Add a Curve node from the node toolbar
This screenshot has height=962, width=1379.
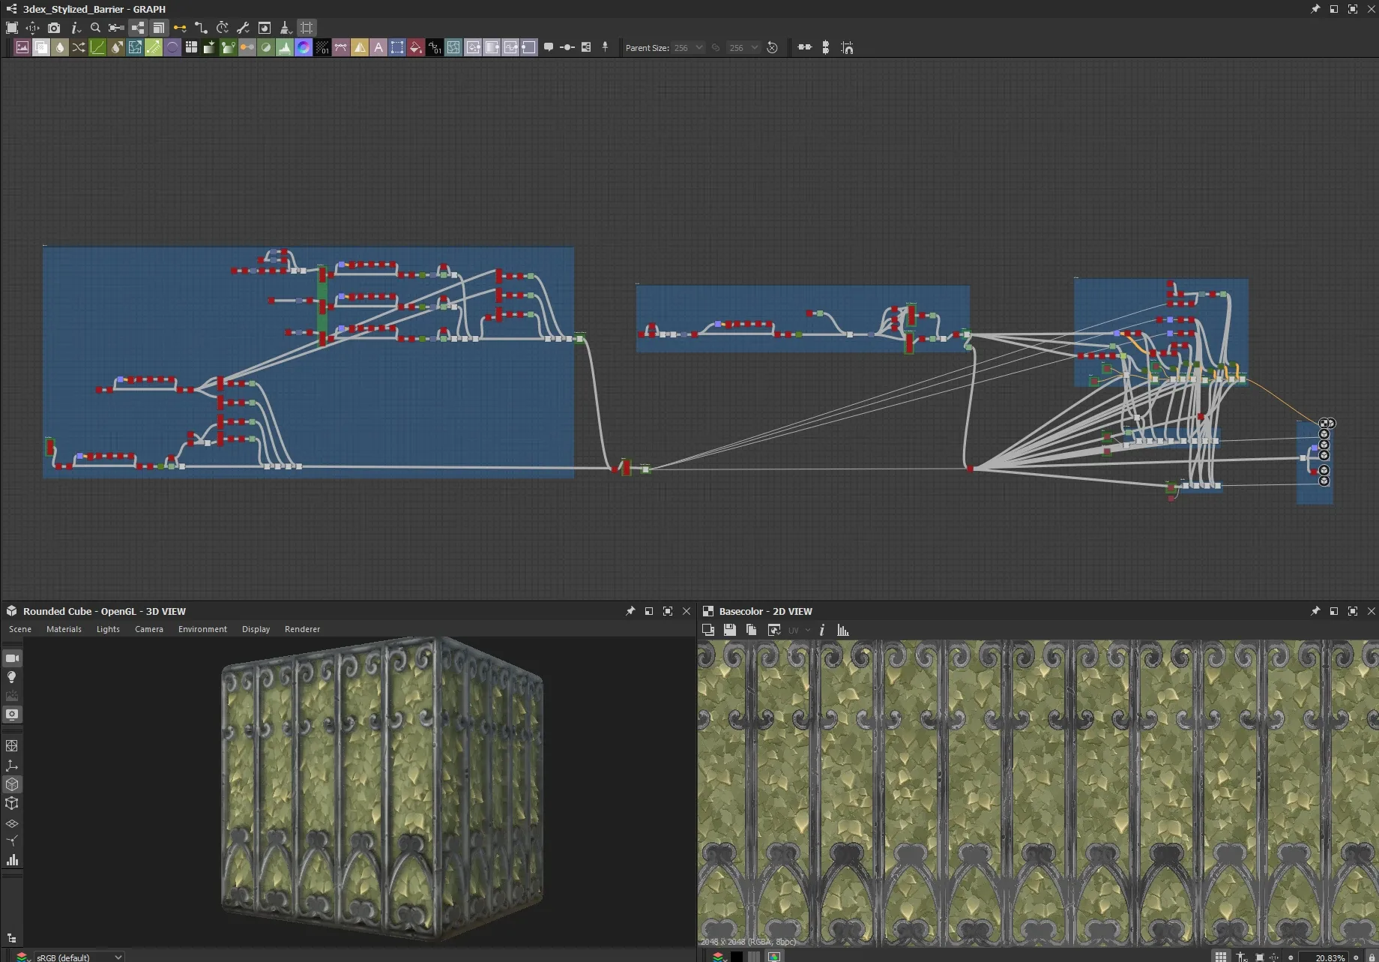coord(97,47)
